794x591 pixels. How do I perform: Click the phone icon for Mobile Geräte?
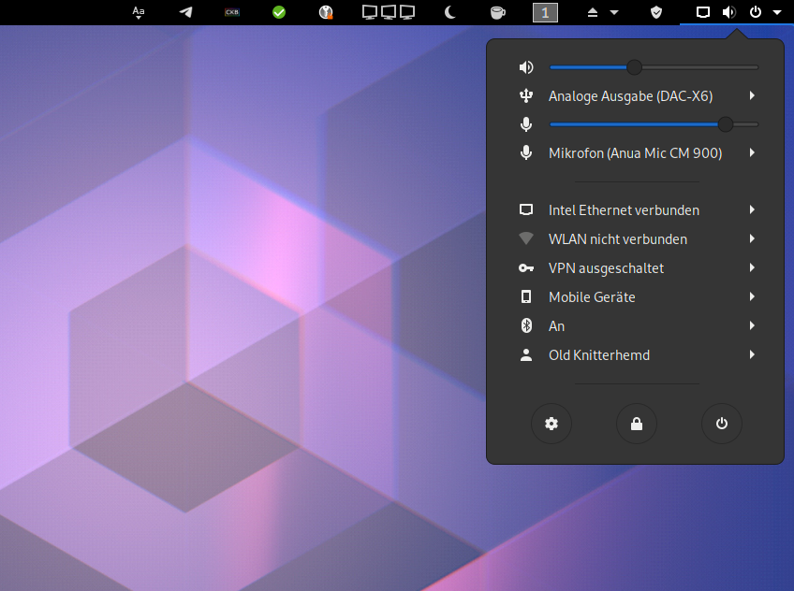(x=526, y=296)
